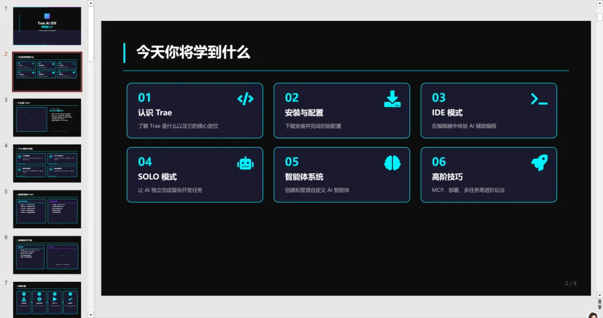The image size is (603, 318).
Task: Click the slide editor scrollbar down arrow
Action: click(600, 295)
